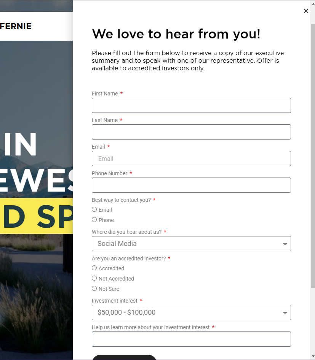Click the First Name input field
This screenshot has height=360, width=315.
click(191, 105)
